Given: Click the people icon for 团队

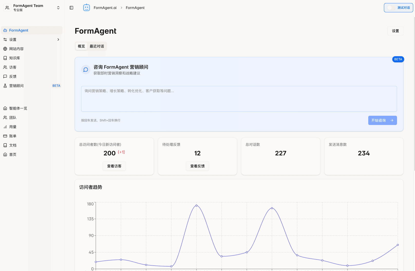Looking at the screenshot, I should click(x=5, y=118).
